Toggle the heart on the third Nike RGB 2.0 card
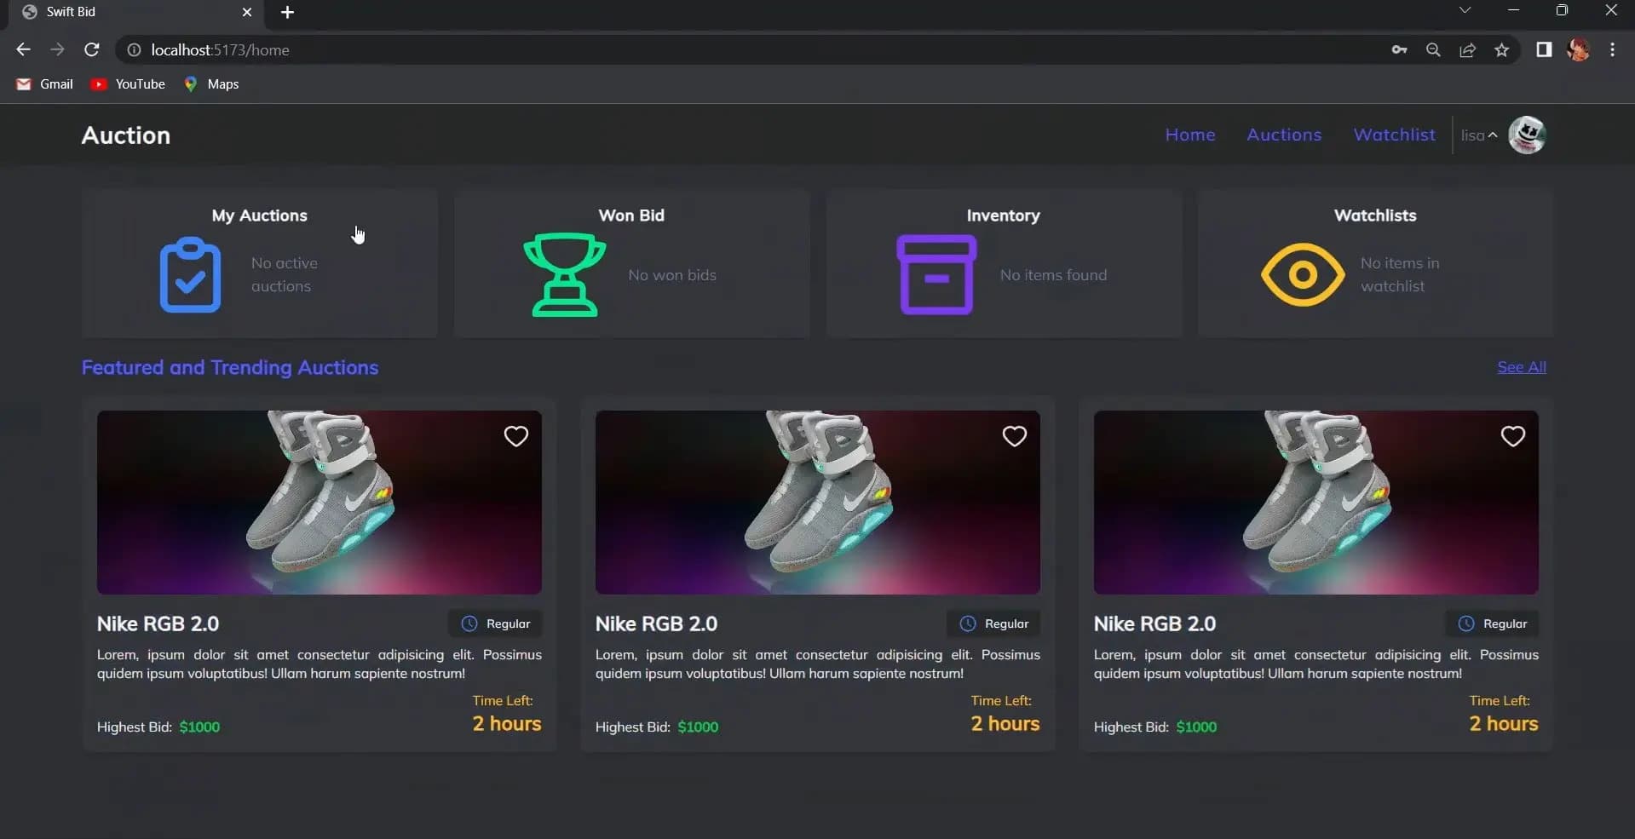Image resolution: width=1635 pixels, height=839 pixels. 1512,436
